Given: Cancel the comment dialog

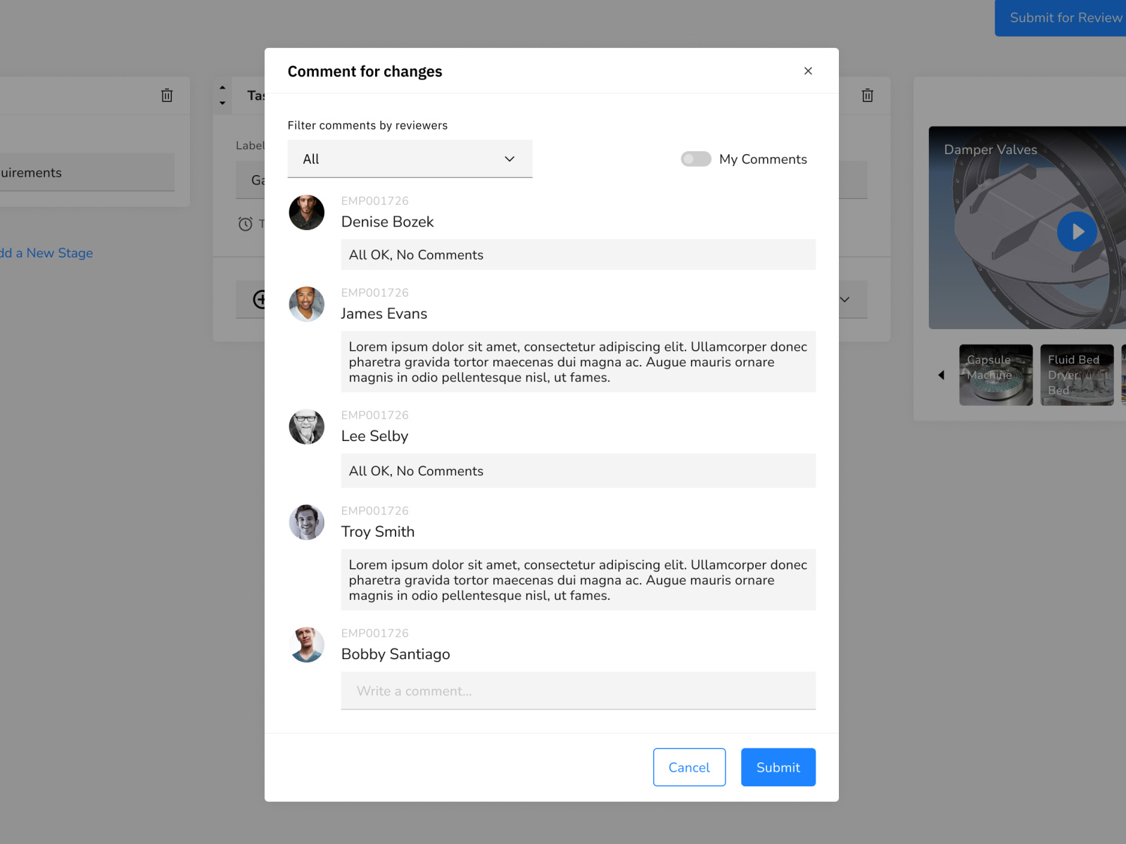Looking at the screenshot, I should (x=688, y=767).
